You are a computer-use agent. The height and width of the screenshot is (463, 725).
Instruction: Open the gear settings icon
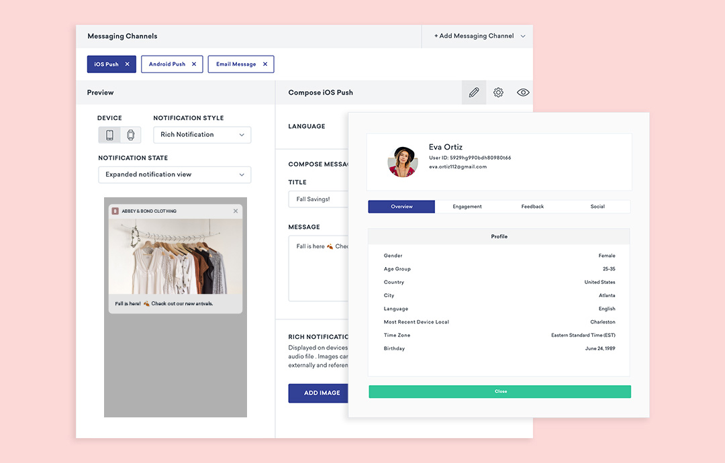(x=498, y=93)
